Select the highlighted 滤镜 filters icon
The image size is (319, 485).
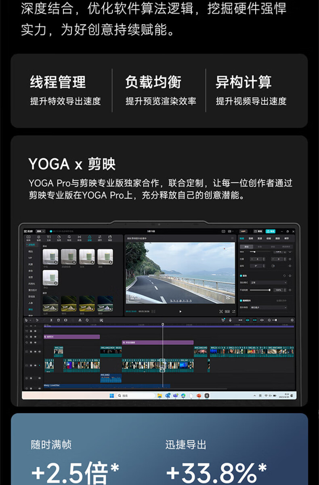click(90, 238)
